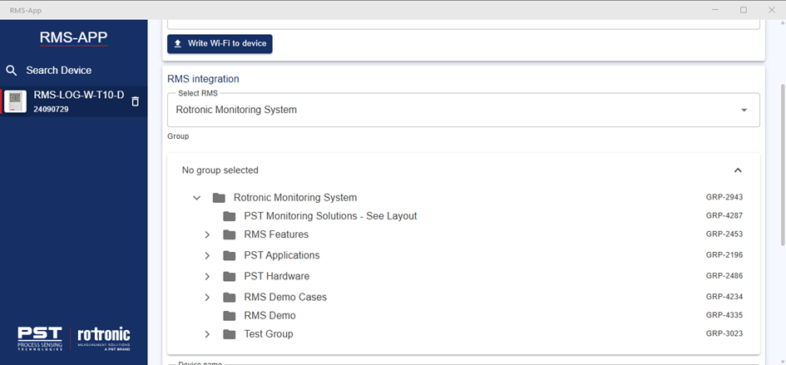Click the PST Hardware folder icon
786x365 pixels.
point(229,277)
